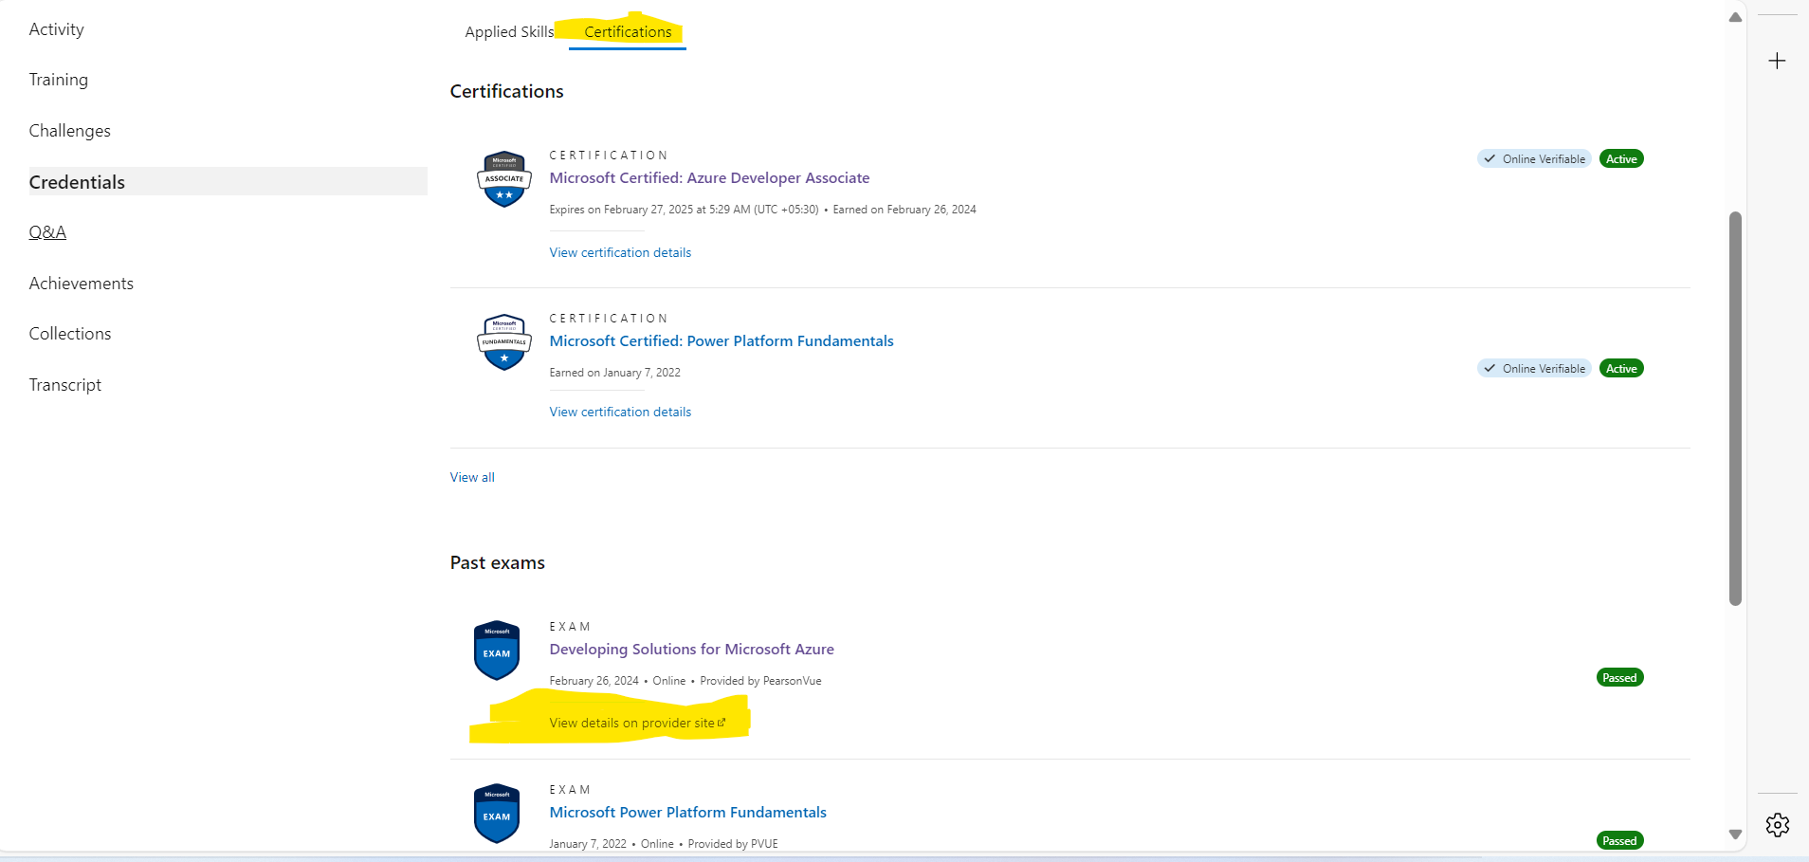Click the Azure Developer Associate badge icon

(504, 179)
